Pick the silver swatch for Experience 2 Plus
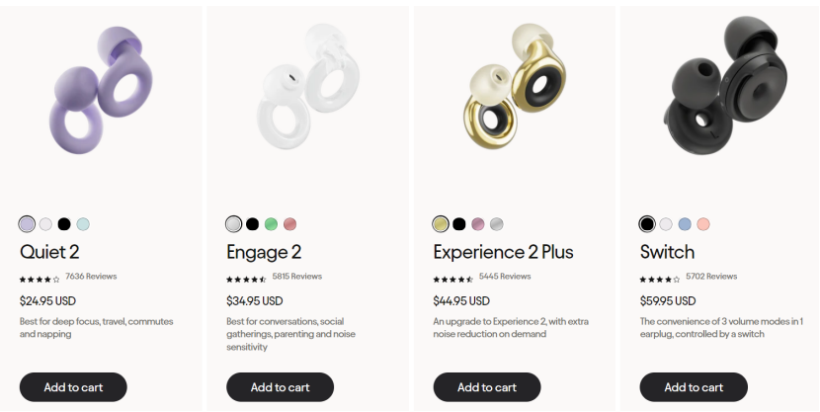 point(497,224)
